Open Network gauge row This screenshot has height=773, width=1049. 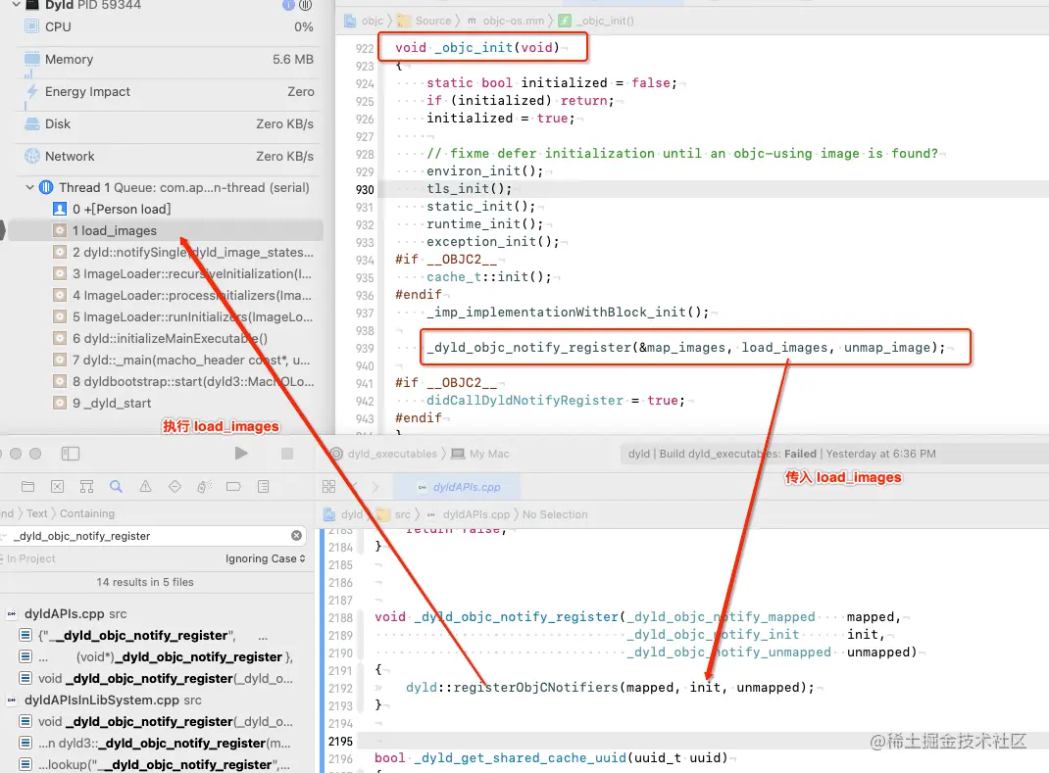click(x=169, y=156)
